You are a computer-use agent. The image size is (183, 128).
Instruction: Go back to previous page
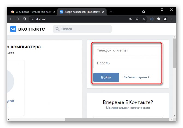[11, 19]
